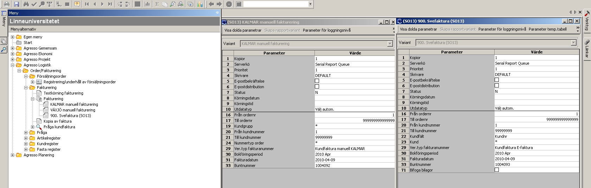Expand the Agresso Ekonomi node

click(13, 54)
